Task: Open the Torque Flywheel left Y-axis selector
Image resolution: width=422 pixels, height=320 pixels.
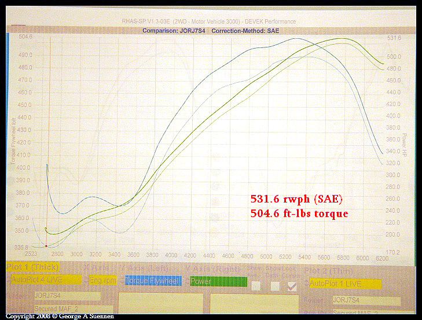Action: [x=153, y=281]
